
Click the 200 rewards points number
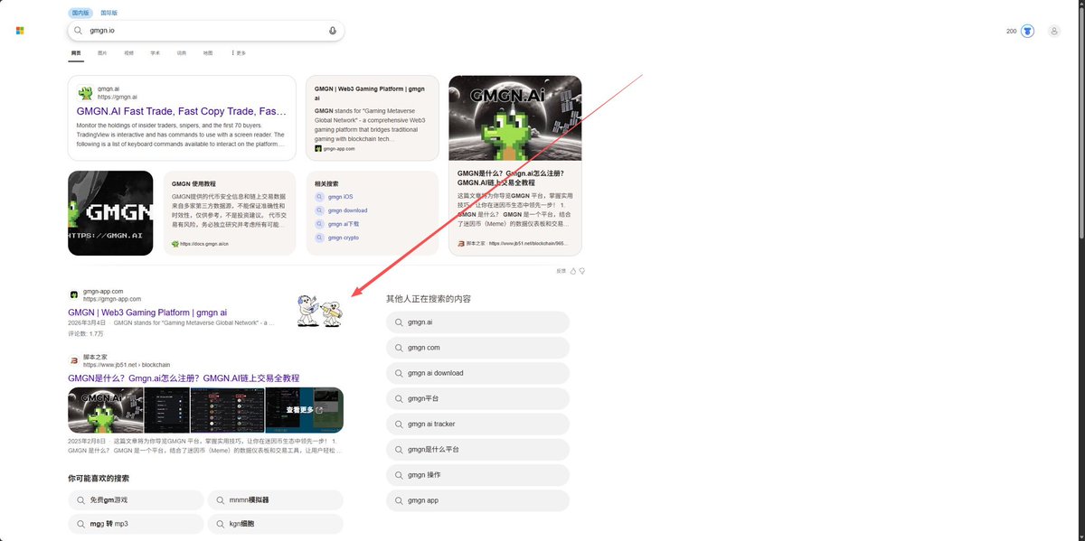click(1011, 31)
